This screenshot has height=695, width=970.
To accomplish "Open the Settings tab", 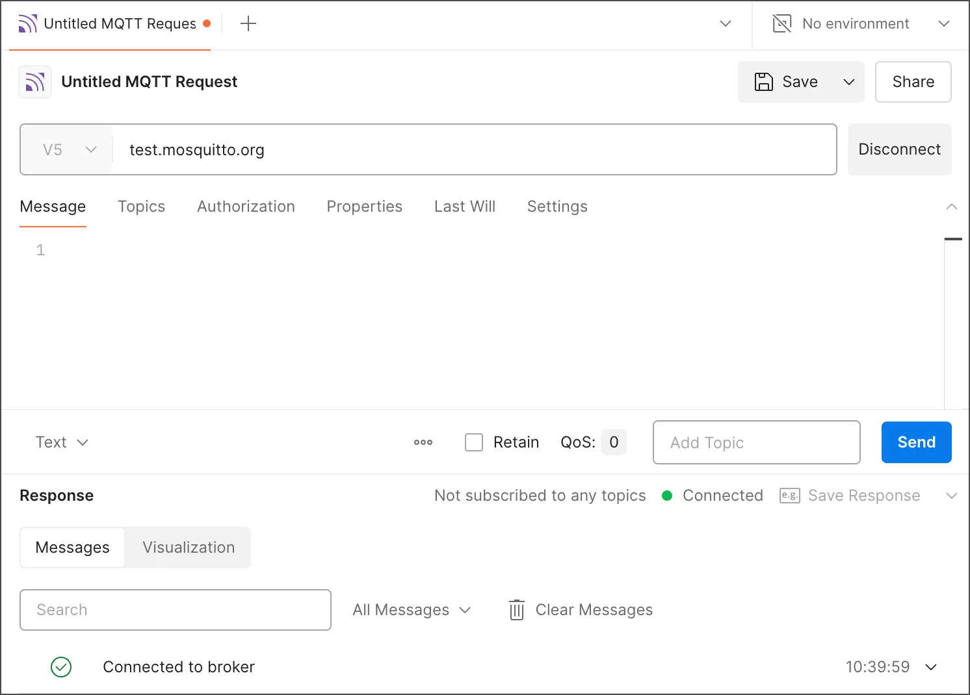I will (557, 207).
